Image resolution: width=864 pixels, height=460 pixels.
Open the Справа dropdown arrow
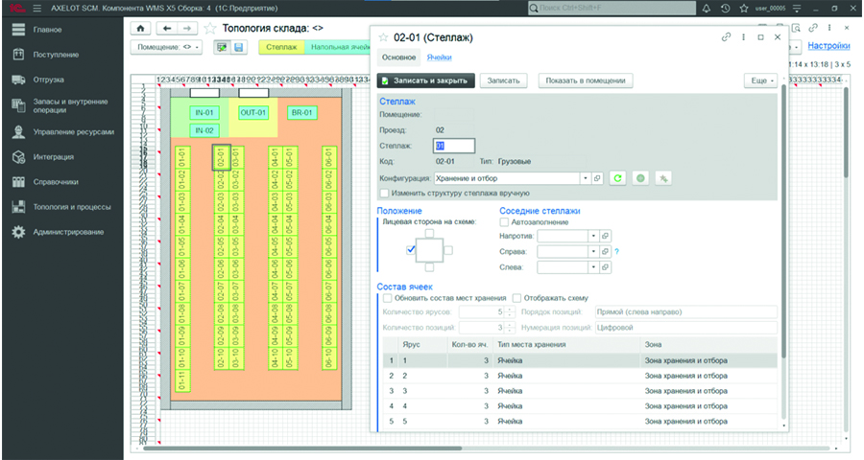(x=593, y=251)
